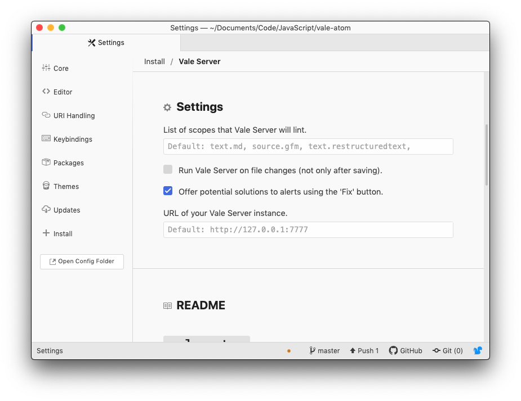The width and height of the screenshot is (521, 401).
Task: Click the Updates cloud download icon
Action: tap(46, 209)
